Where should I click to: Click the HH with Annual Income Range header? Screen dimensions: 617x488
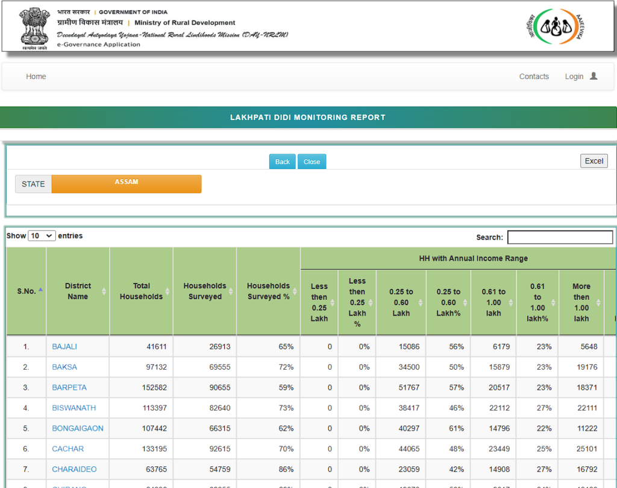coord(474,258)
